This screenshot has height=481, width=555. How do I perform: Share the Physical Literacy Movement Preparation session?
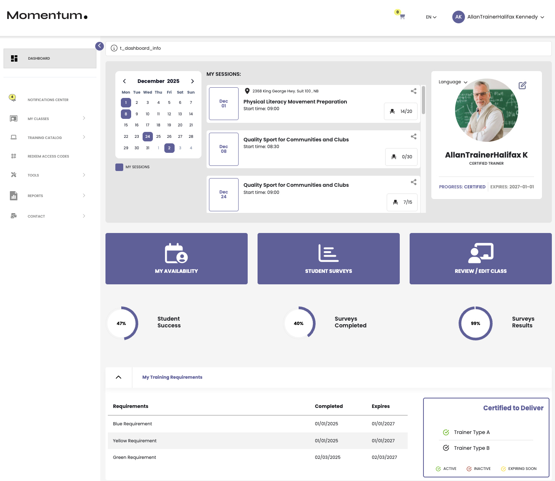pos(413,91)
